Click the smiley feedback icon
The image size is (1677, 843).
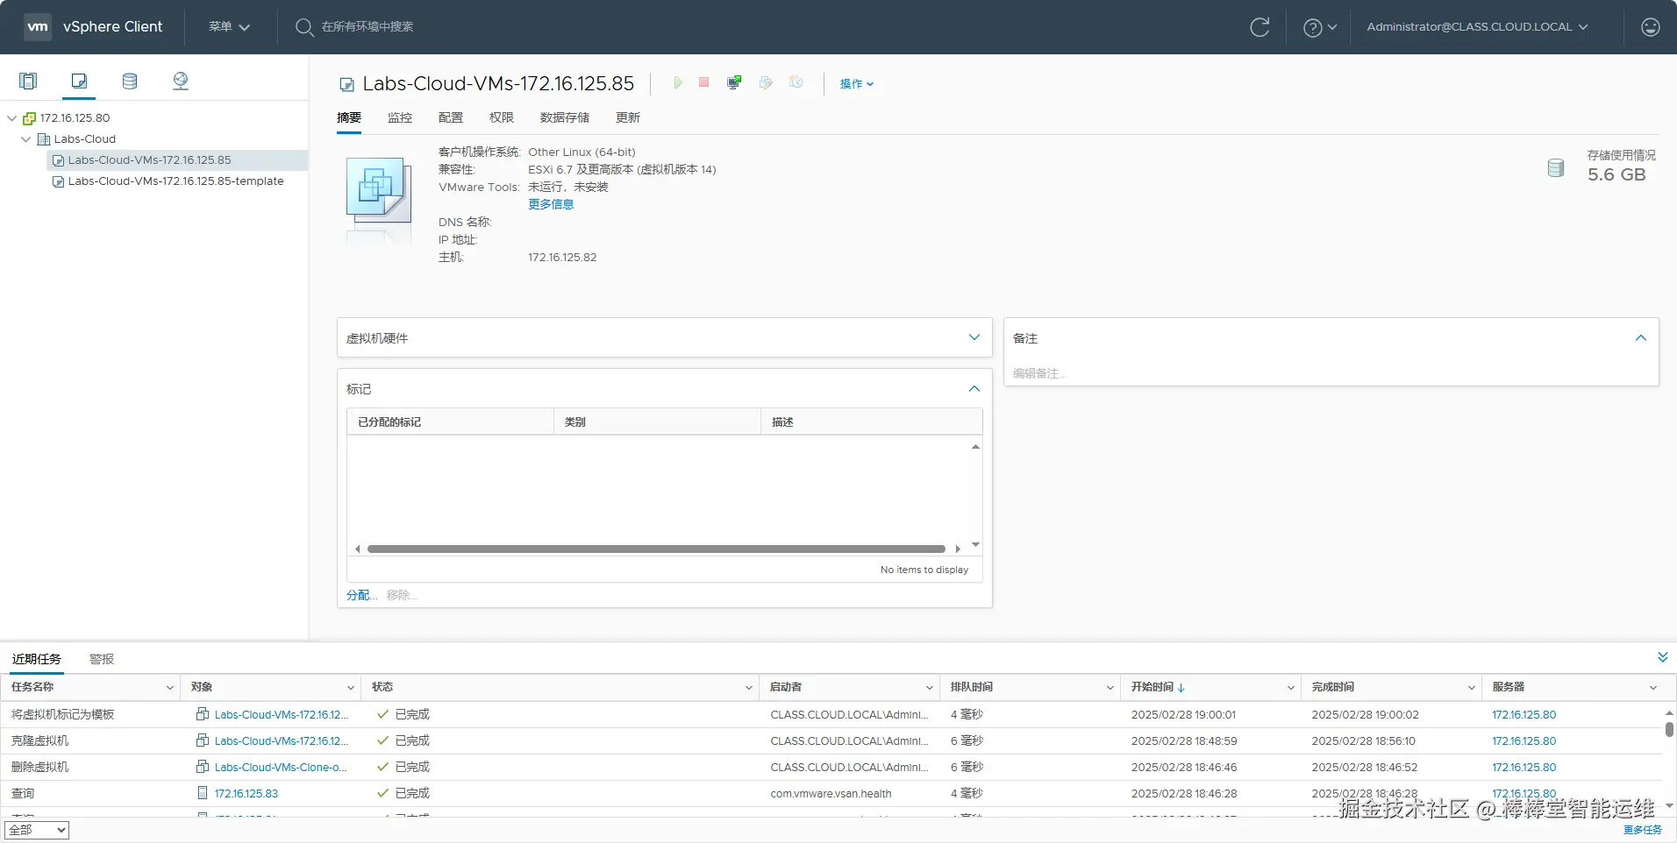[1651, 27]
